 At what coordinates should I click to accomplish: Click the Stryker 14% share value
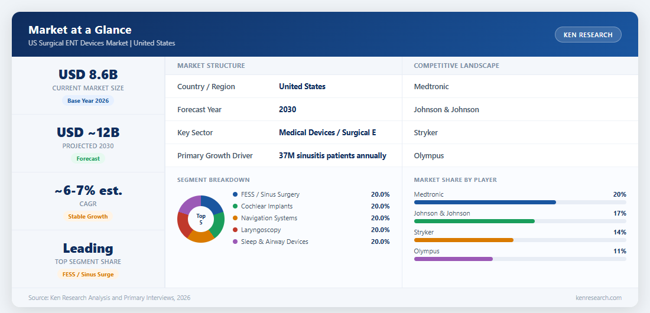click(x=620, y=232)
